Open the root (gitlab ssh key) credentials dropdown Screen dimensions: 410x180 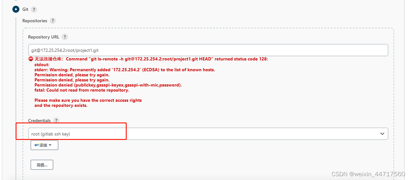[x=208, y=134]
